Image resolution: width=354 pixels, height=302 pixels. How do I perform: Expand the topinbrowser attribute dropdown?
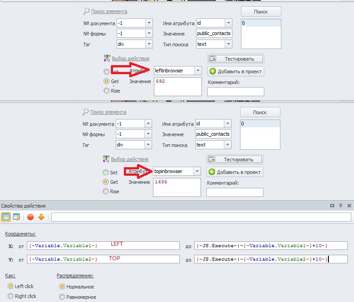tap(197, 171)
